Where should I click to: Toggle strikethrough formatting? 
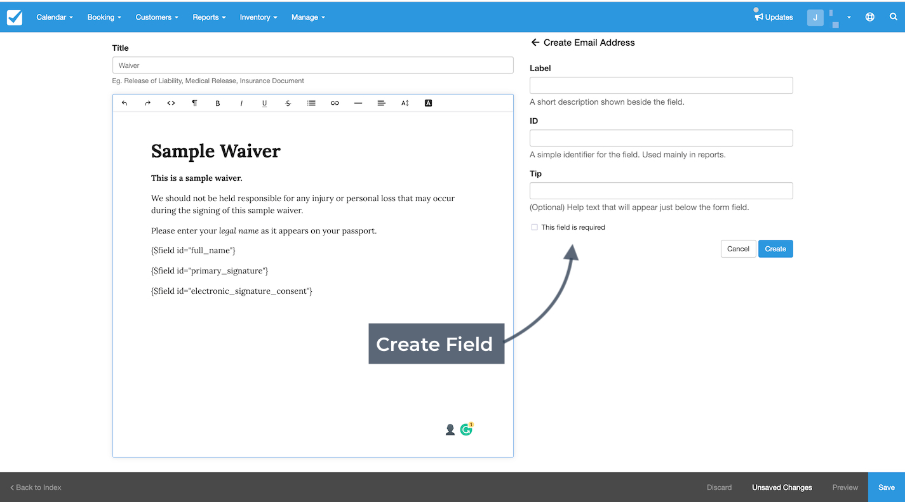click(288, 103)
